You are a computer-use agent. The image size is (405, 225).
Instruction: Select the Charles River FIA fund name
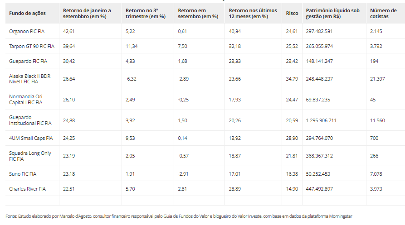tap(27, 189)
